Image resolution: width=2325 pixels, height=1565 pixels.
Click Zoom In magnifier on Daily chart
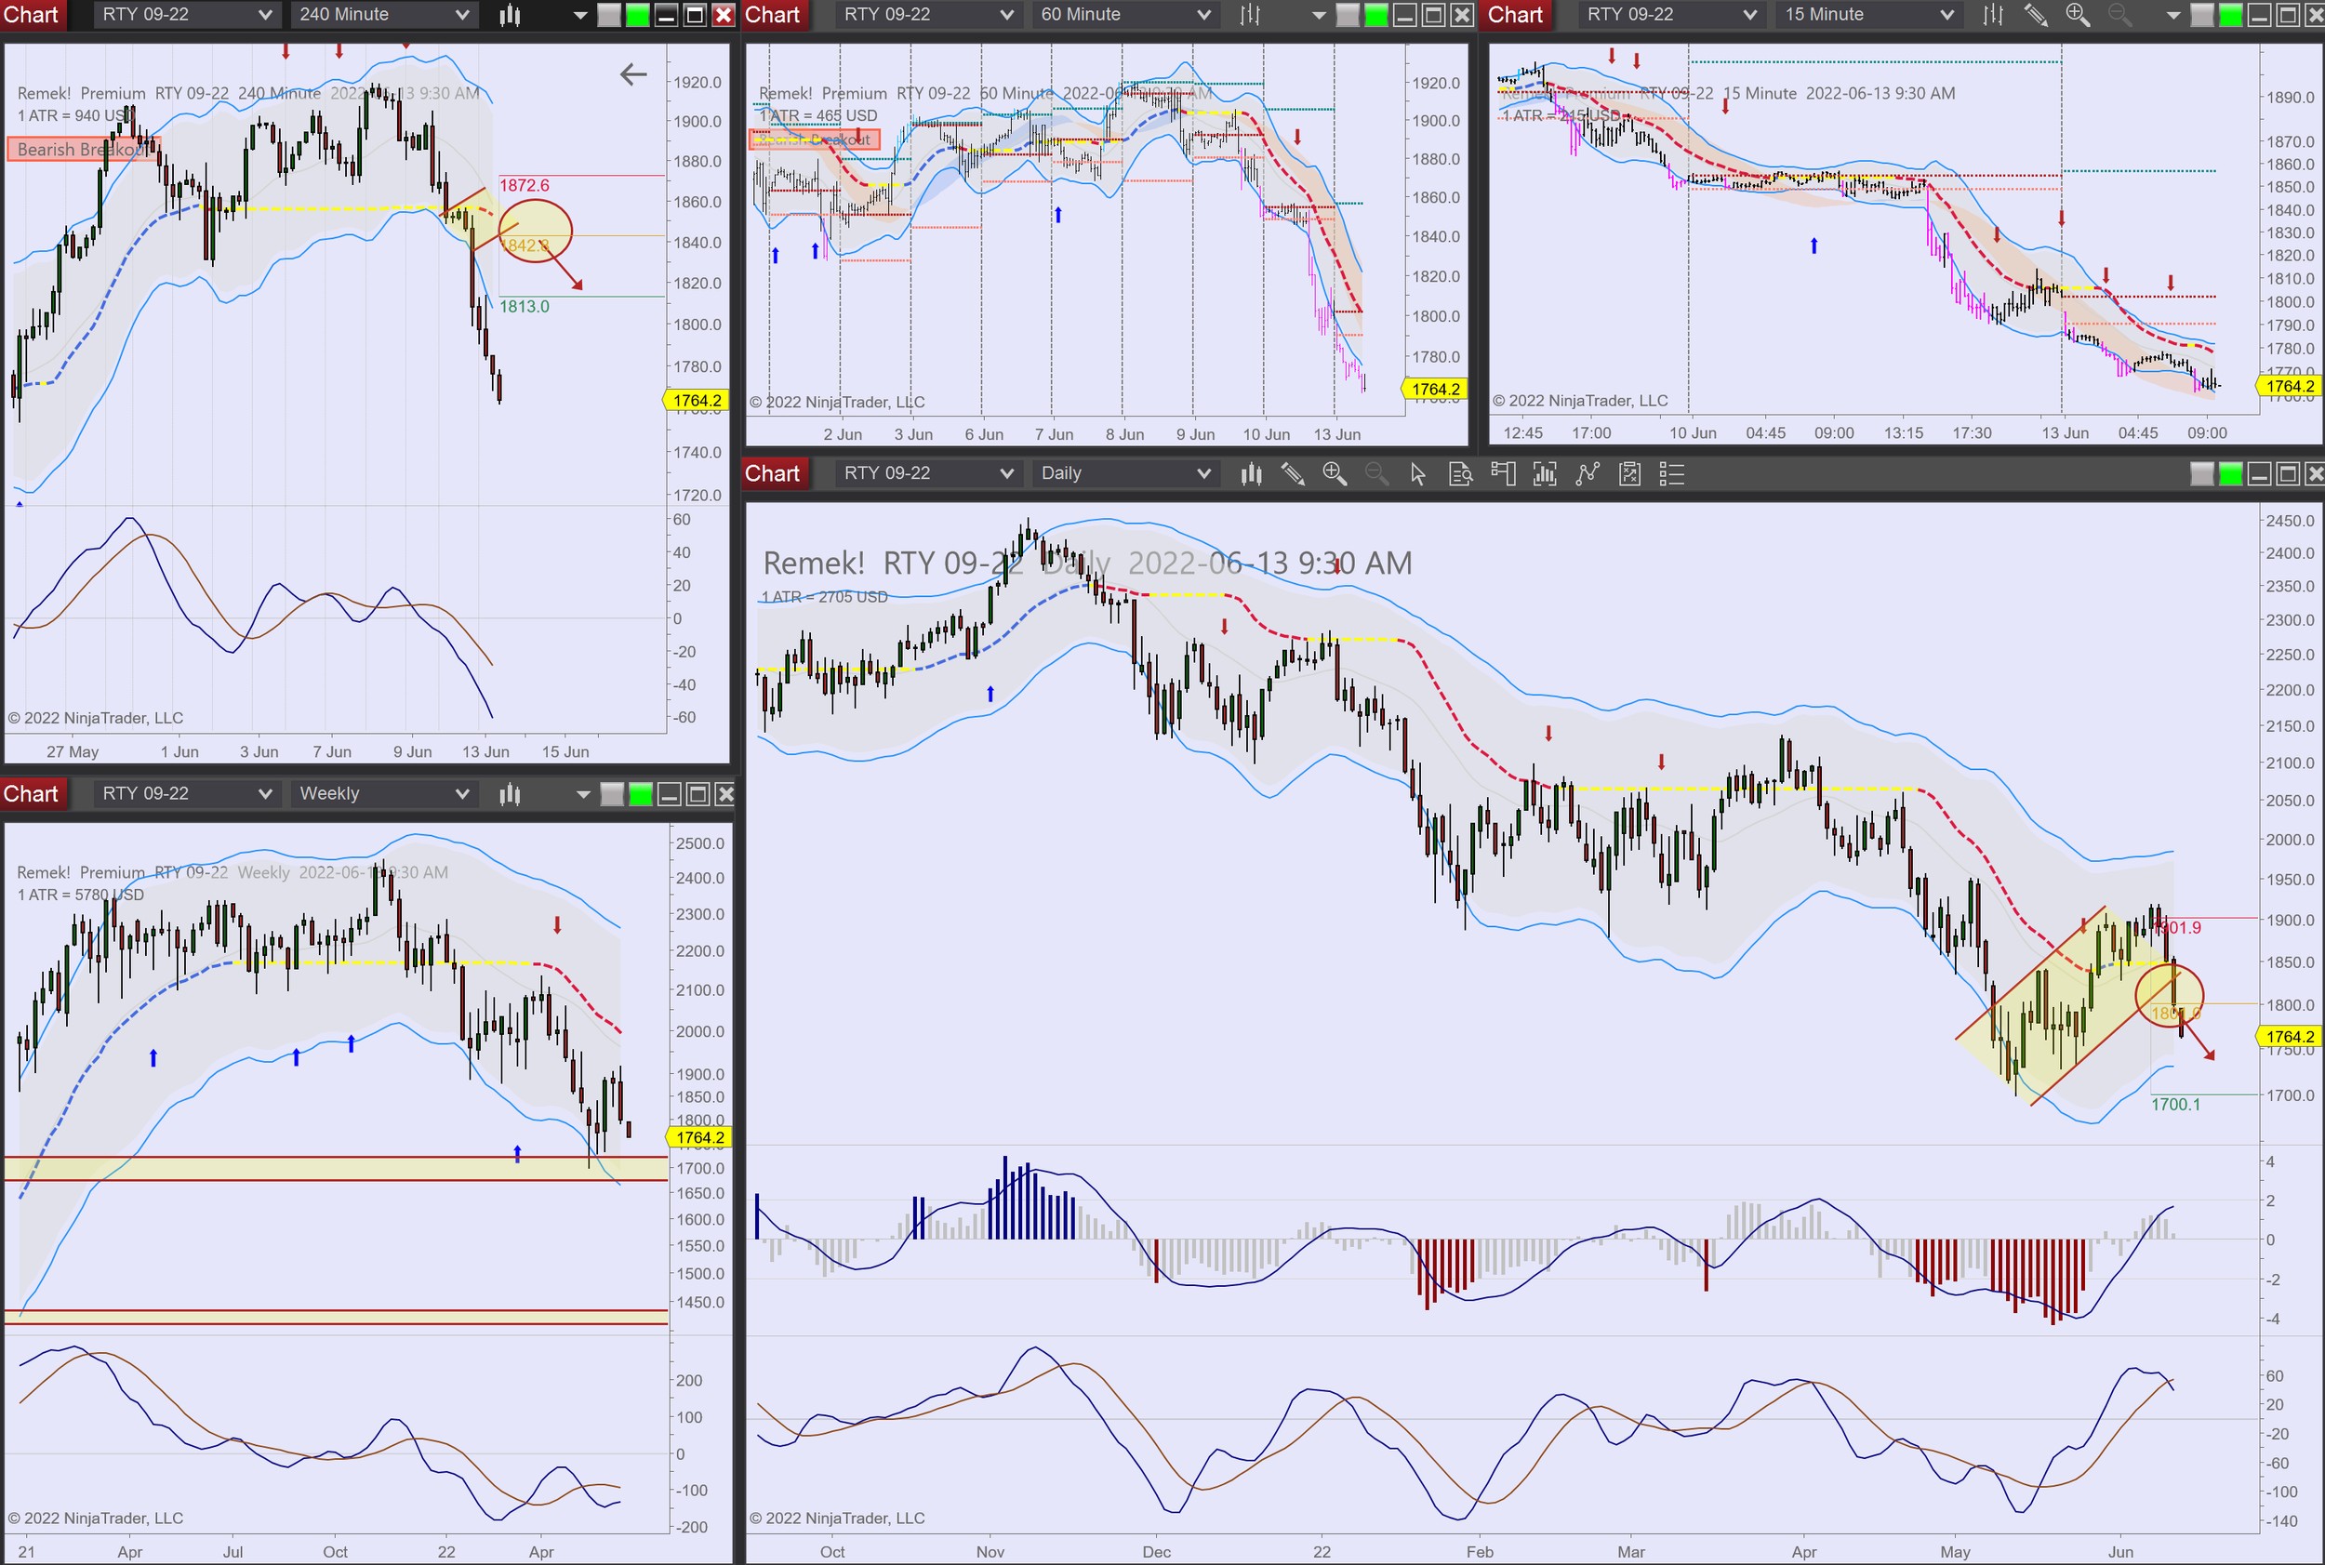tap(1334, 474)
